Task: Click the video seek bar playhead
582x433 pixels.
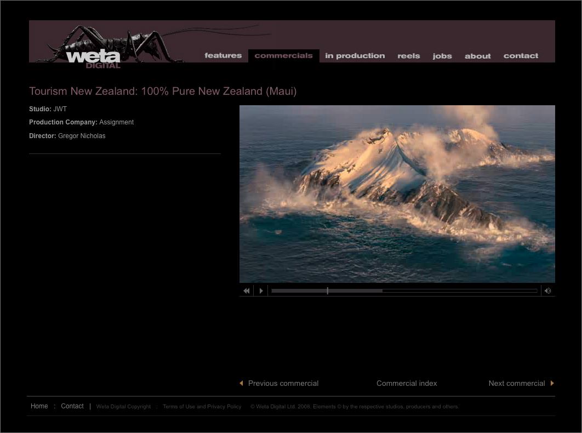Action: (327, 291)
